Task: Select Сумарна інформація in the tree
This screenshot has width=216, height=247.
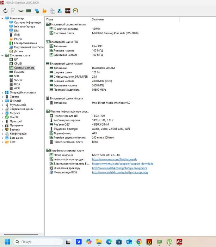Action: [x=27, y=22]
